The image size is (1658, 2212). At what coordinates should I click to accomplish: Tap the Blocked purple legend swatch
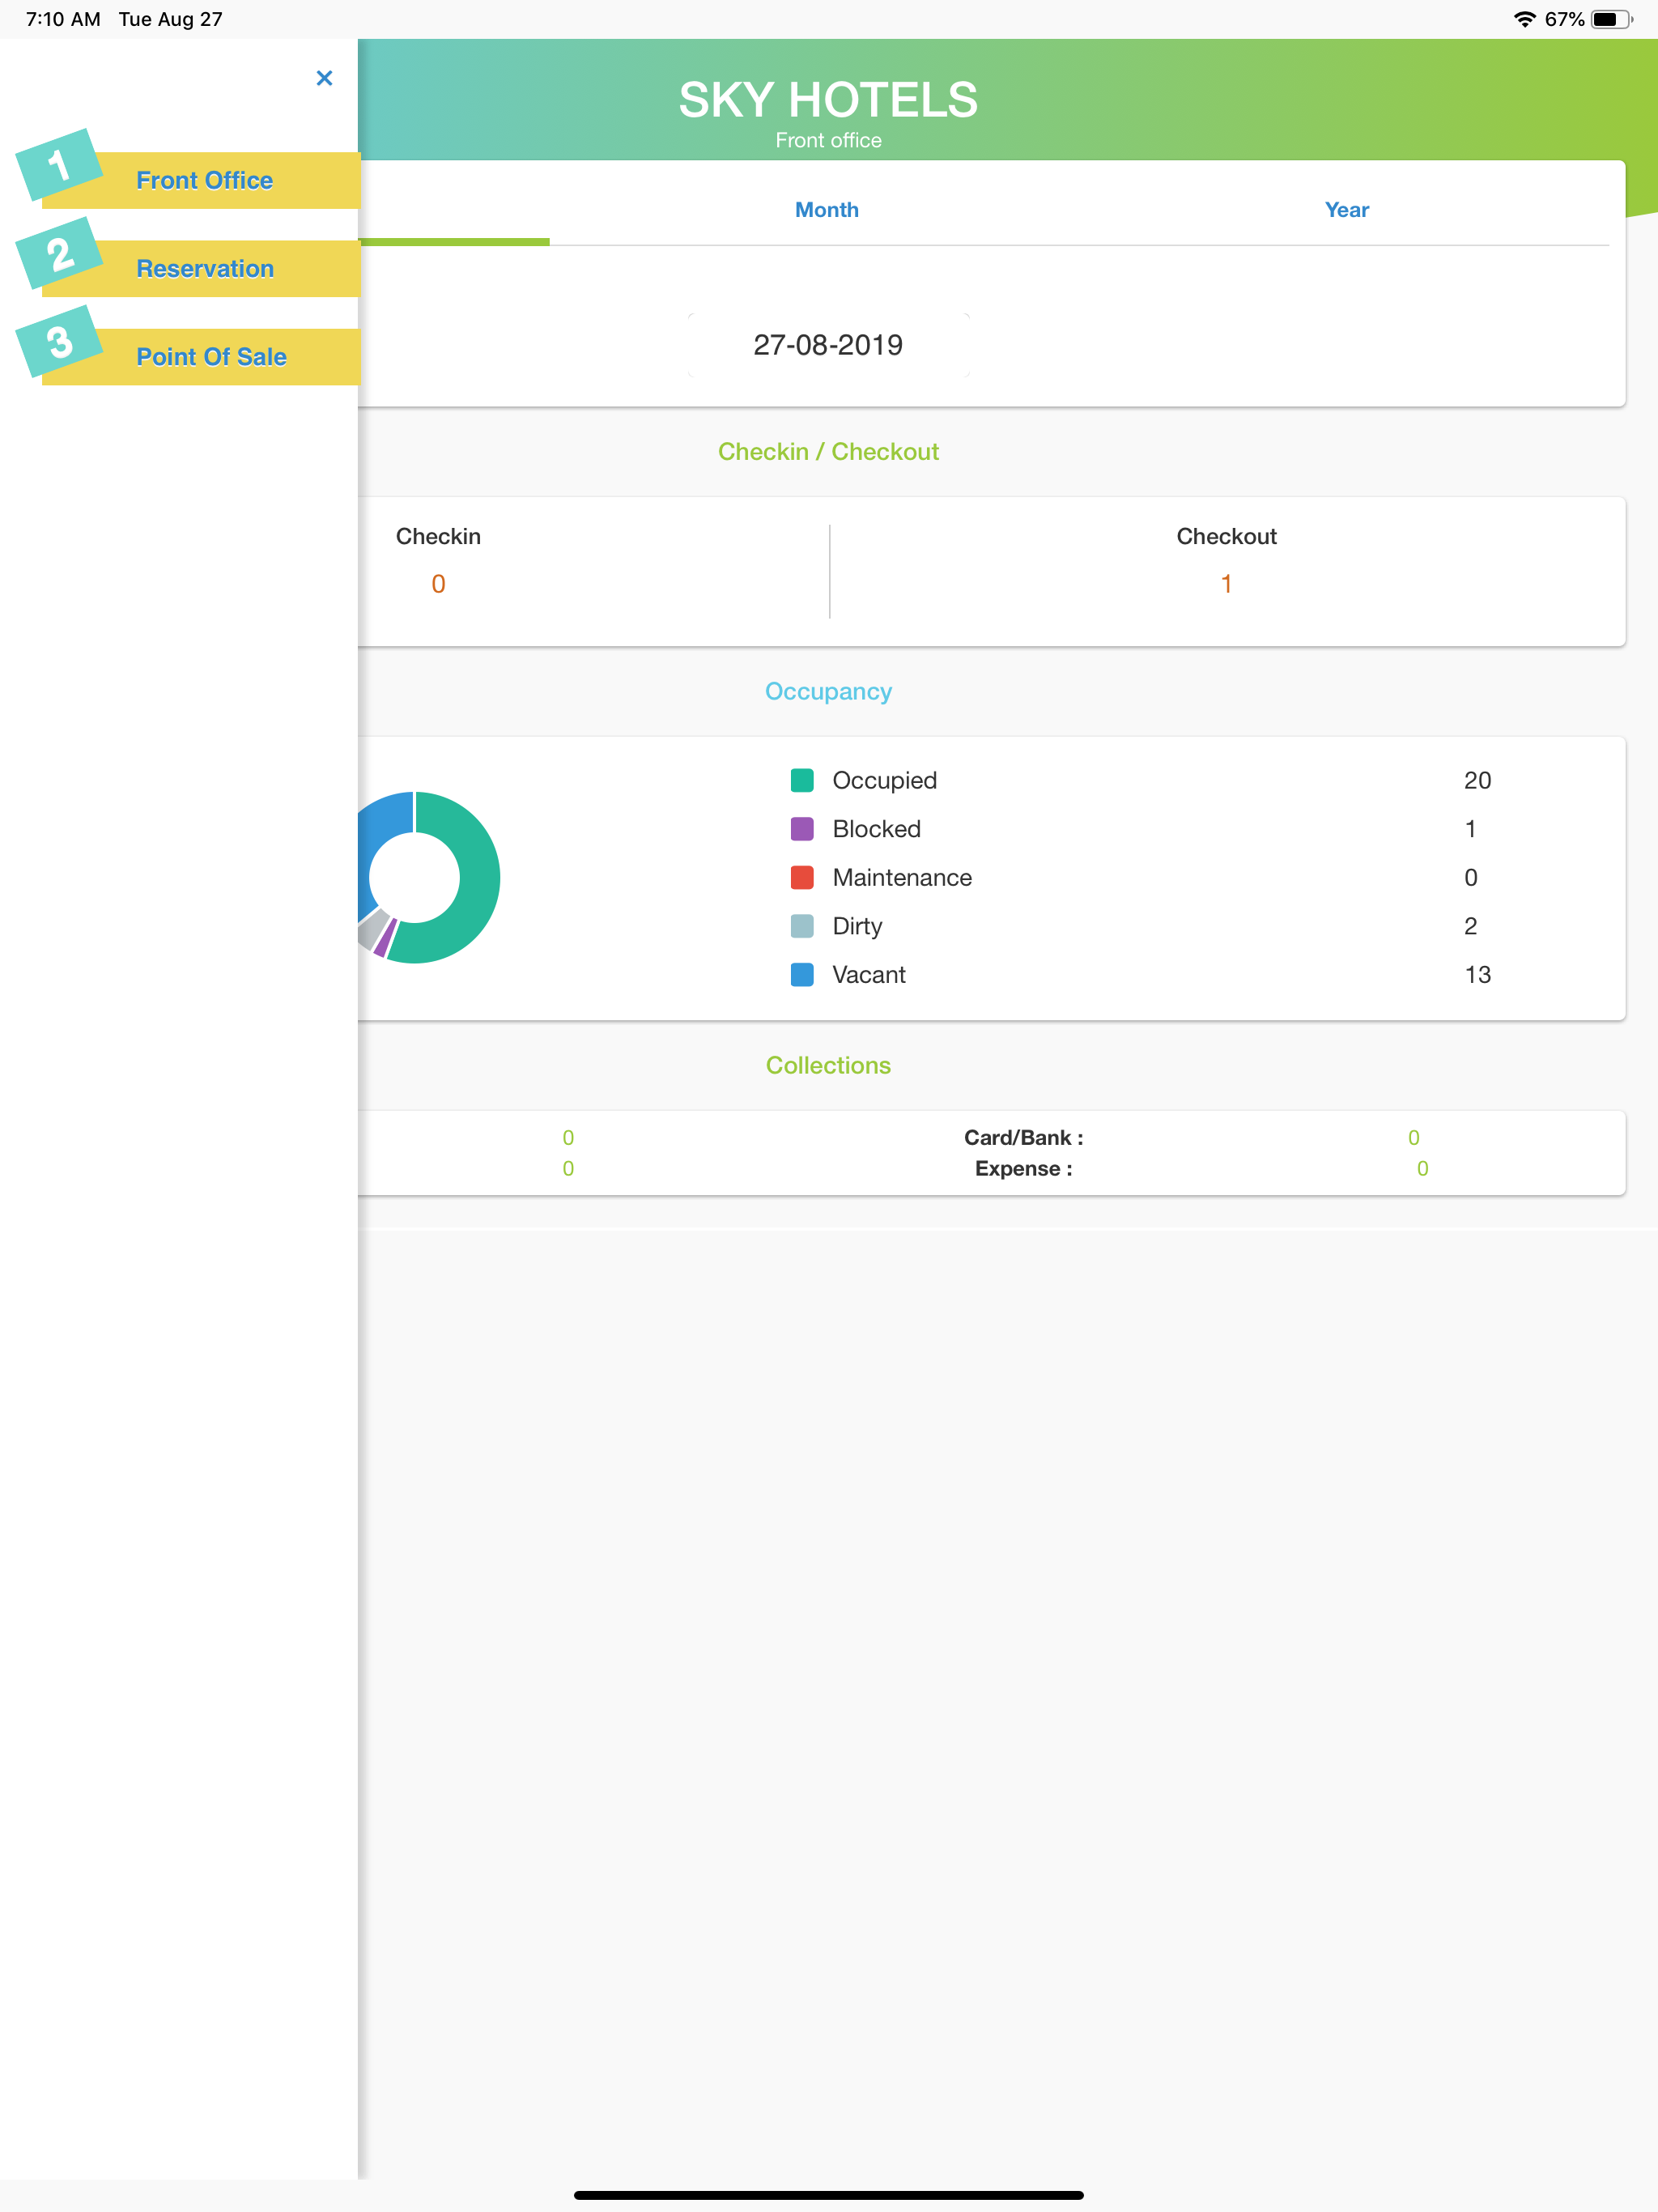pos(802,829)
